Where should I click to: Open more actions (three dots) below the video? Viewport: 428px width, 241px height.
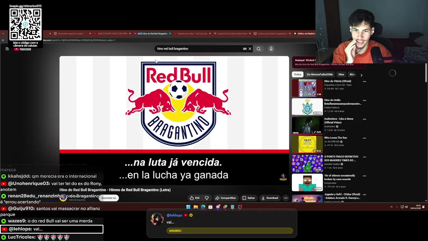(x=286, y=198)
